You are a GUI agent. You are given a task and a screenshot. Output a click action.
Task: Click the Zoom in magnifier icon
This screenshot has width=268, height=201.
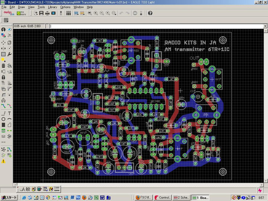tap(96, 13)
